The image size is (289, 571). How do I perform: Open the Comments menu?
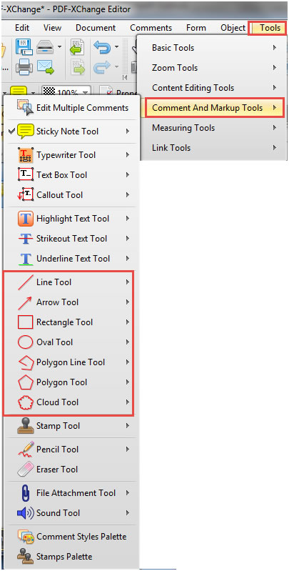tap(151, 28)
